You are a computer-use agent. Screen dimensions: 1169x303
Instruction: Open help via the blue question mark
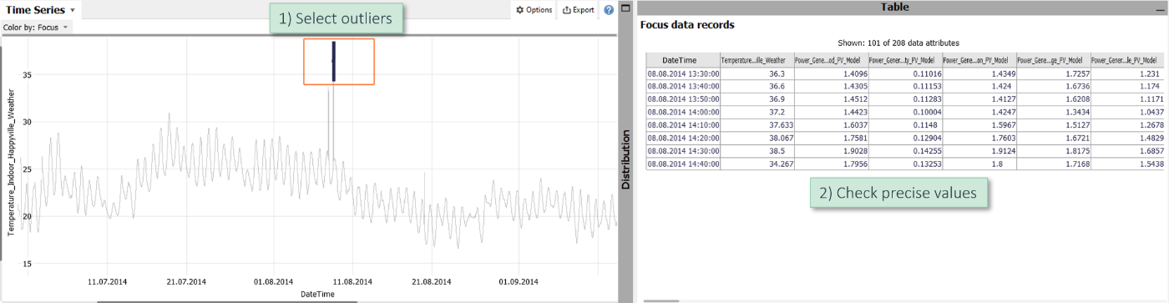tap(609, 10)
